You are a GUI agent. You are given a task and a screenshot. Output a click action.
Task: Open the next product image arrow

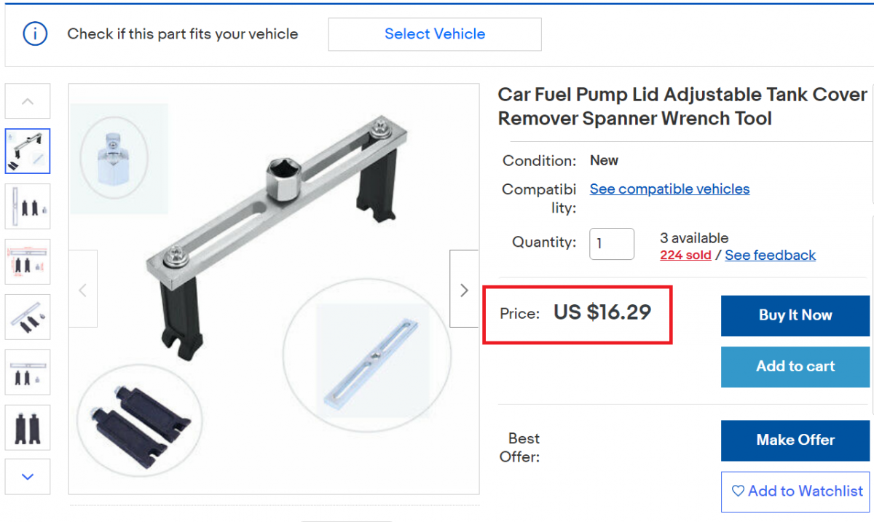click(x=464, y=289)
